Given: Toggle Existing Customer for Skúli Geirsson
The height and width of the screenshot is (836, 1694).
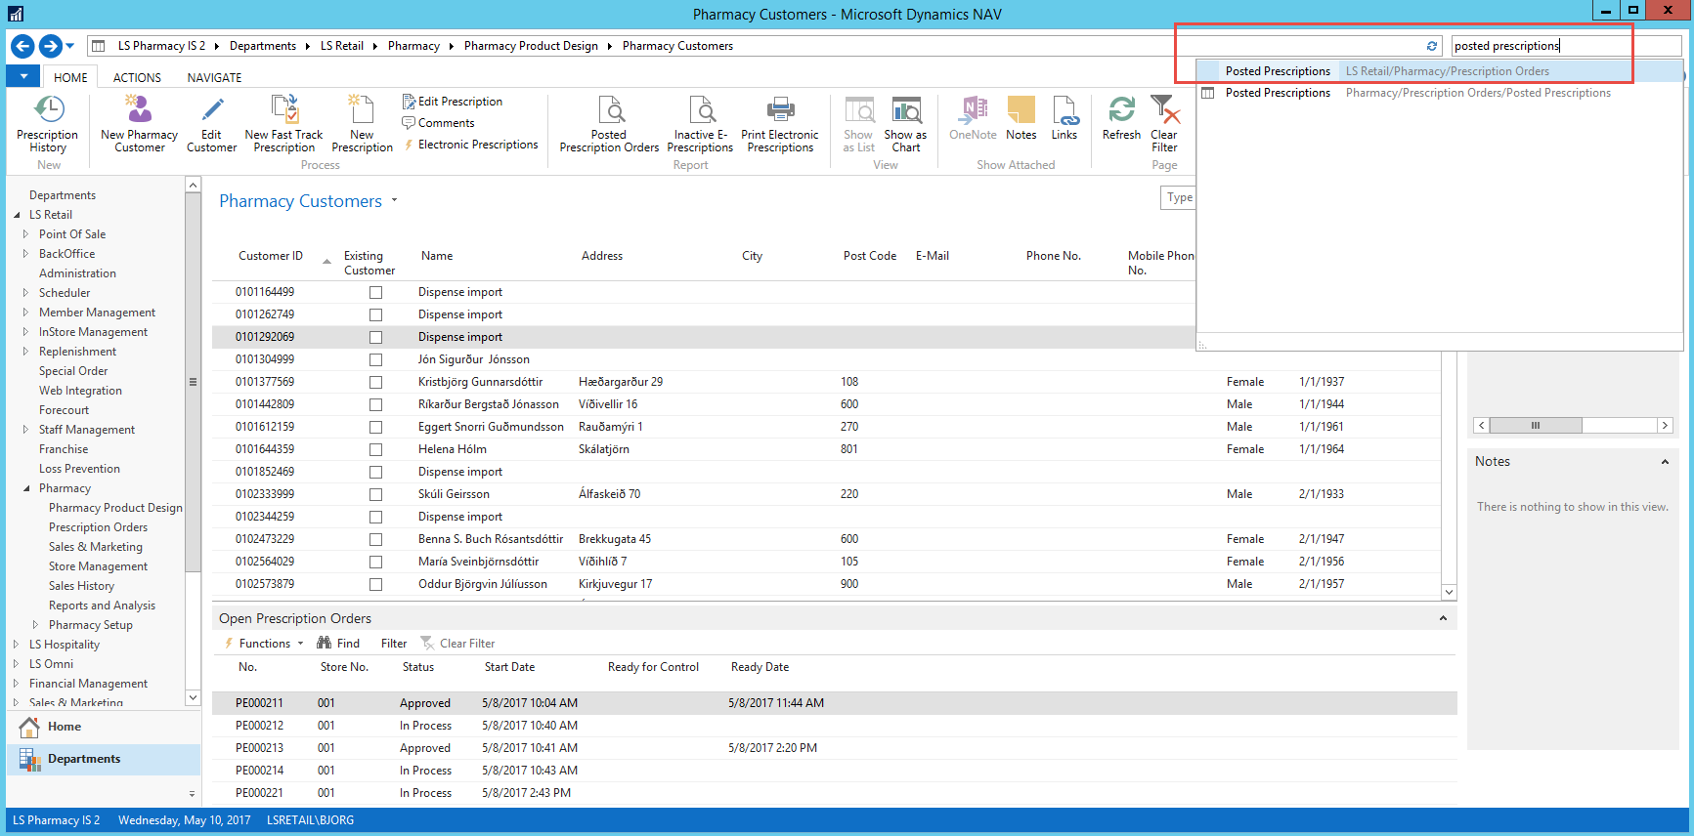Looking at the screenshot, I should 375,495.
